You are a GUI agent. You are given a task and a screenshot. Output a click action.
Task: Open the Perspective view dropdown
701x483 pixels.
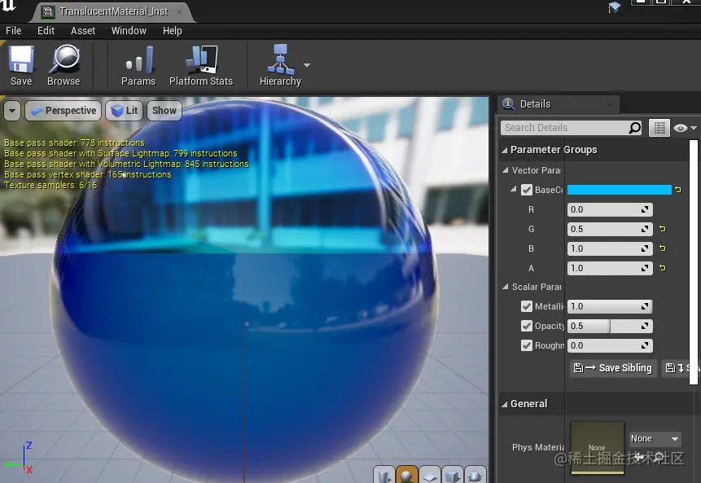[x=63, y=111]
